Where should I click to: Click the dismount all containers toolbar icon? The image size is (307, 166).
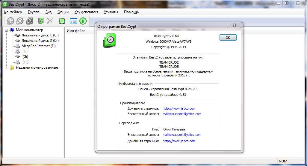click(30, 21)
